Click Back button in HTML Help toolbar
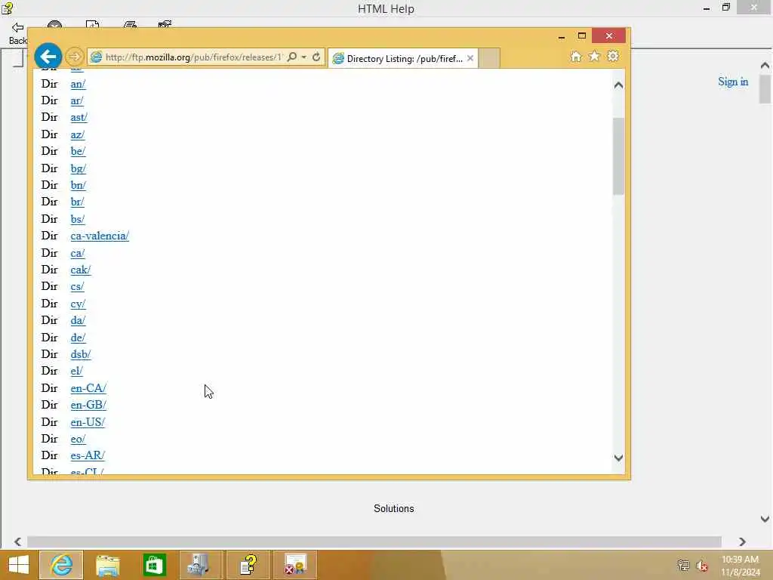 pos(18,33)
